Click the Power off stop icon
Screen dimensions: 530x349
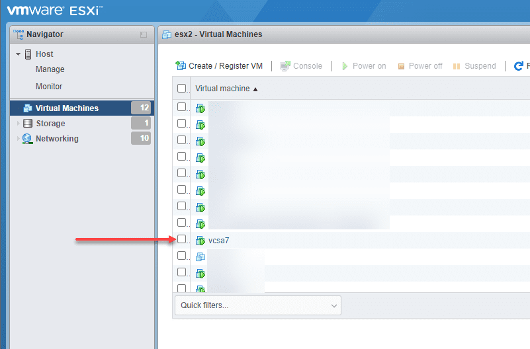(401, 66)
